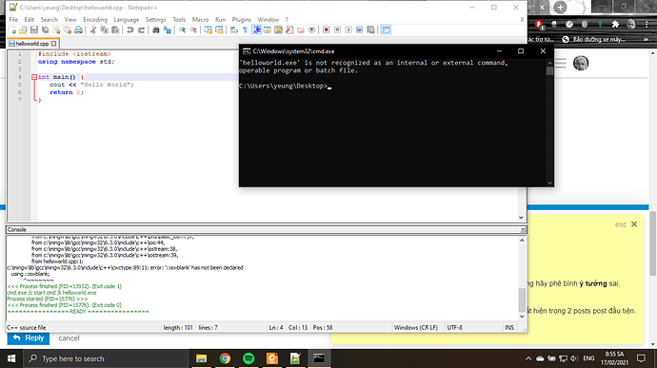Open the Chrome three-dot menu
This screenshot has height=368, width=657.
pos(647,25)
